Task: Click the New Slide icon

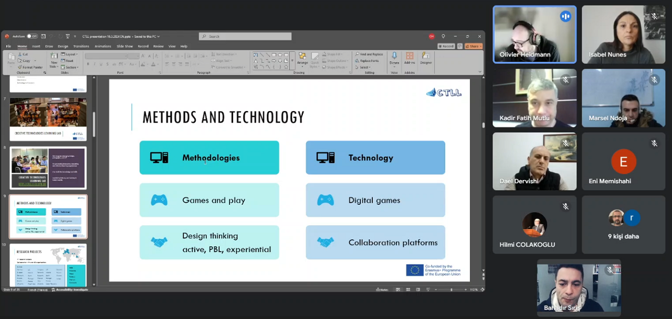Action: (x=54, y=58)
